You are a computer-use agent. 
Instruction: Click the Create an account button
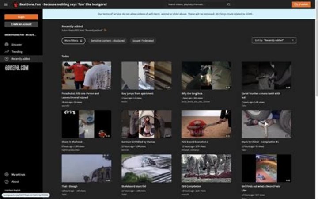tap(21, 24)
